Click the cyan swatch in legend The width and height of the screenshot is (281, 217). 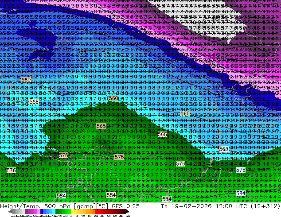[x=54, y=211]
